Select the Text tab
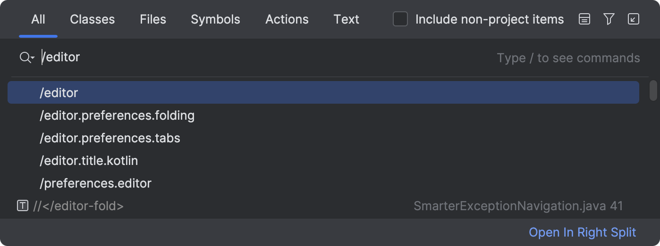 [x=347, y=19]
